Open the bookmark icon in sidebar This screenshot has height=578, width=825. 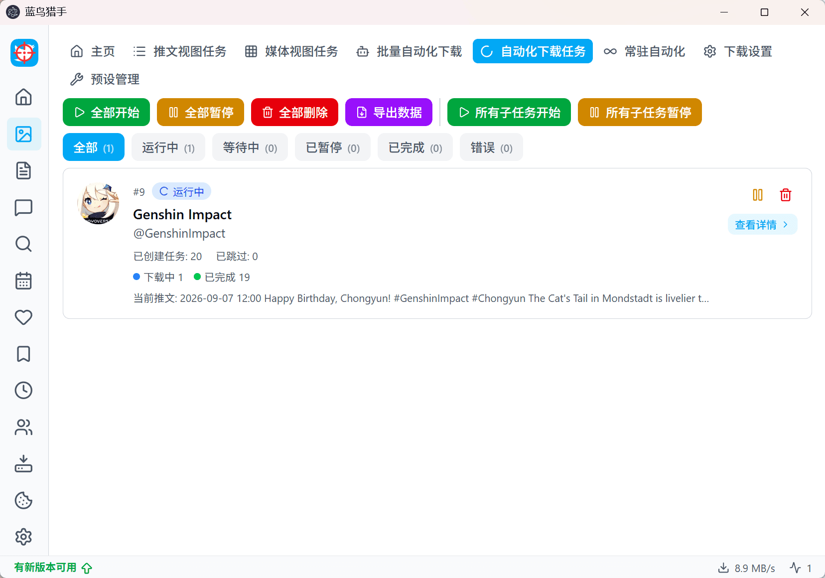coord(23,354)
